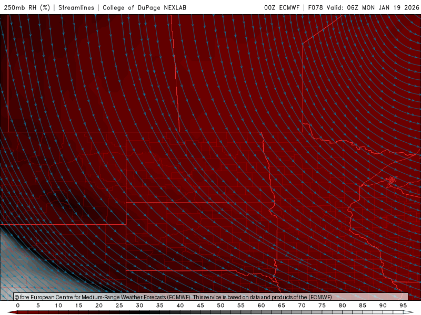Select the "40" color scale label
Viewport: 421px width, 315px height.
[180, 306]
